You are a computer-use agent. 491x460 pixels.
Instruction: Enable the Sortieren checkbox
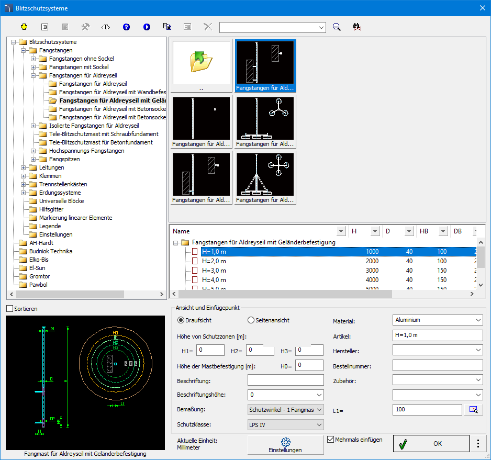tap(10, 309)
